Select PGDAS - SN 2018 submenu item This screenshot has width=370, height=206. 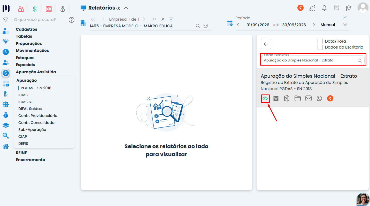click(36, 88)
